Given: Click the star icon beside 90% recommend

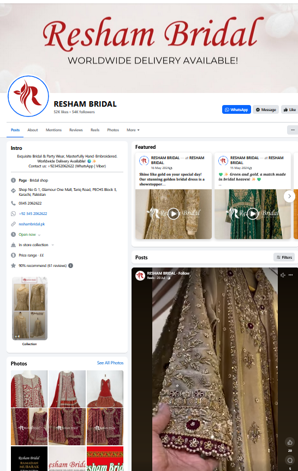Looking at the screenshot, I should click(13, 265).
